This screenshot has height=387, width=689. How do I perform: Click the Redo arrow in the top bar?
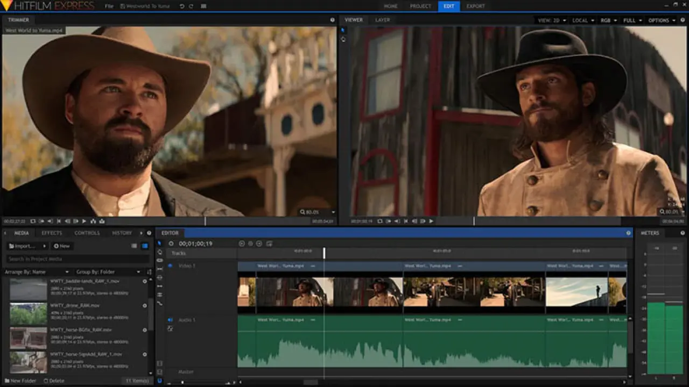(191, 6)
